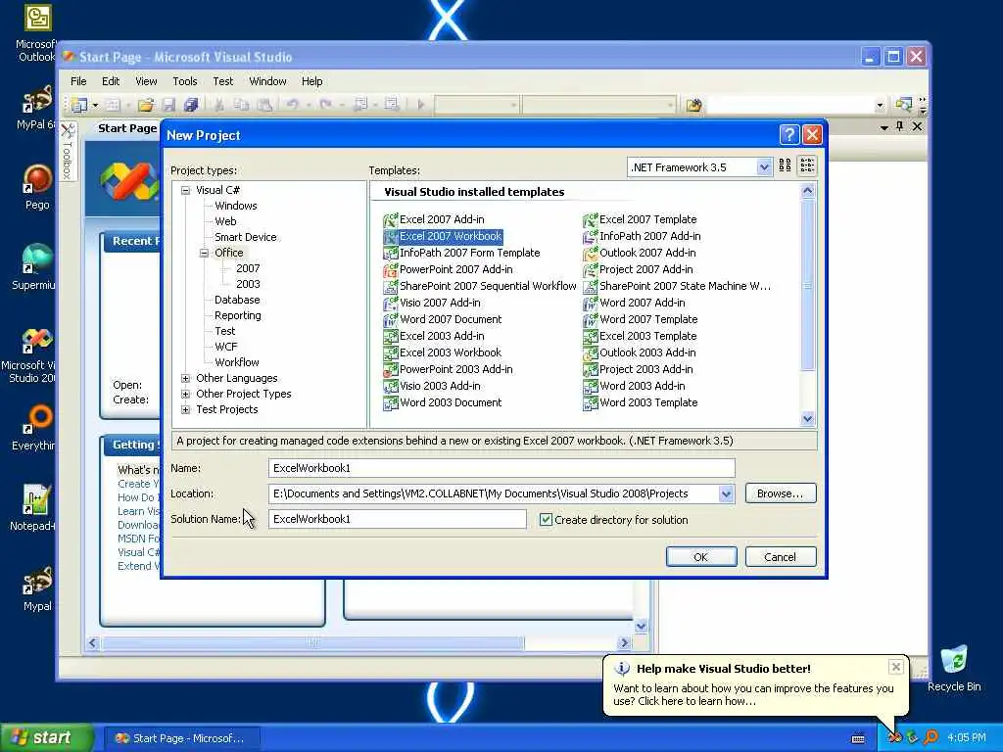Pick the Excel 2003 Add-in template
Image resolution: width=1003 pixels, height=752 pixels.
pos(434,336)
